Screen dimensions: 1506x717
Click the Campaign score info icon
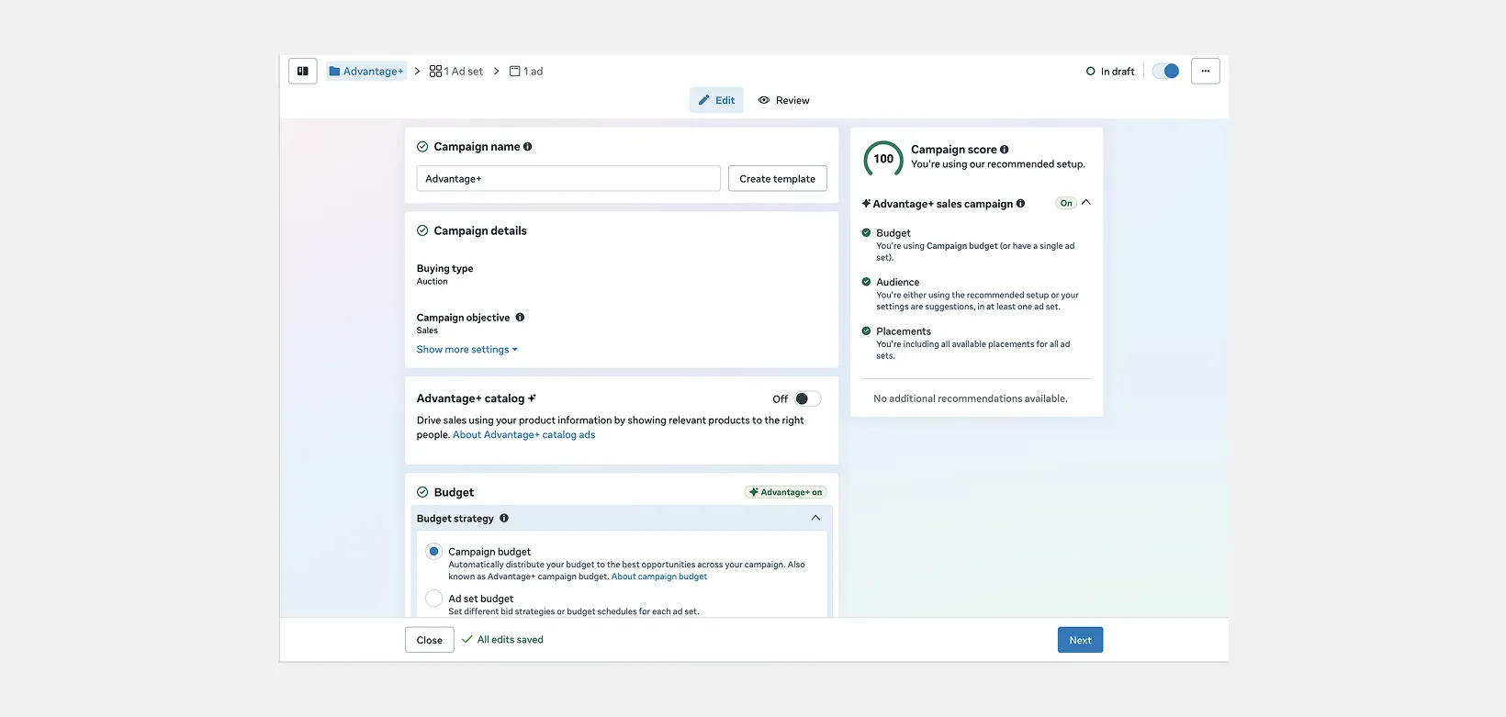[x=1004, y=149]
